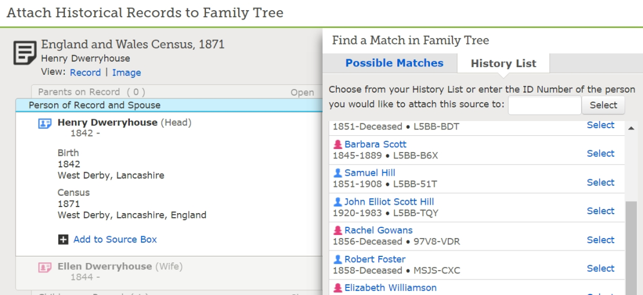Switch to the Possible Matches tab
This screenshot has height=295, width=643.
394,63
